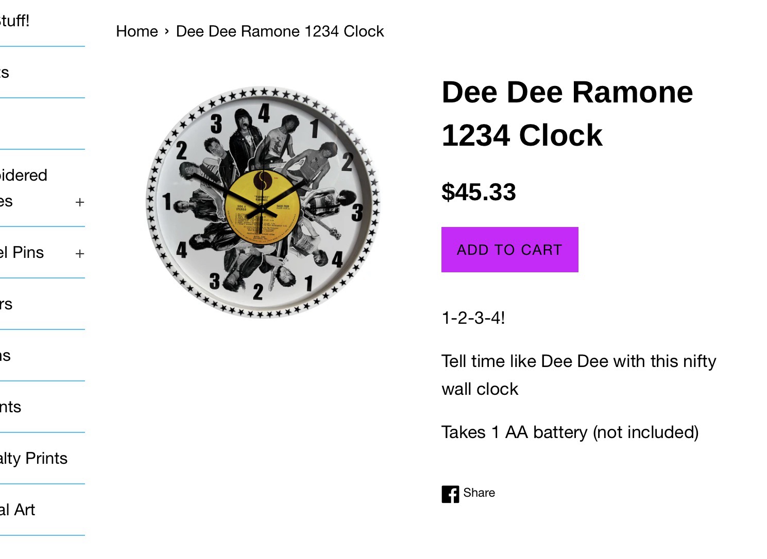The height and width of the screenshot is (559, 767).
Task: Open the sidebar item ending in 'al Art'
Action: point(18,510)
